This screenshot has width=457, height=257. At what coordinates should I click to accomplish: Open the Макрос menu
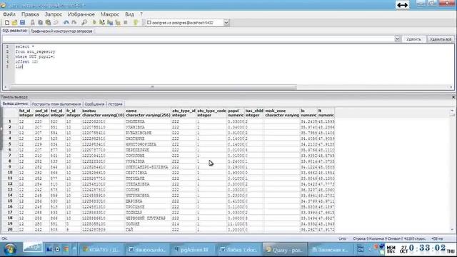pos(110,14)
